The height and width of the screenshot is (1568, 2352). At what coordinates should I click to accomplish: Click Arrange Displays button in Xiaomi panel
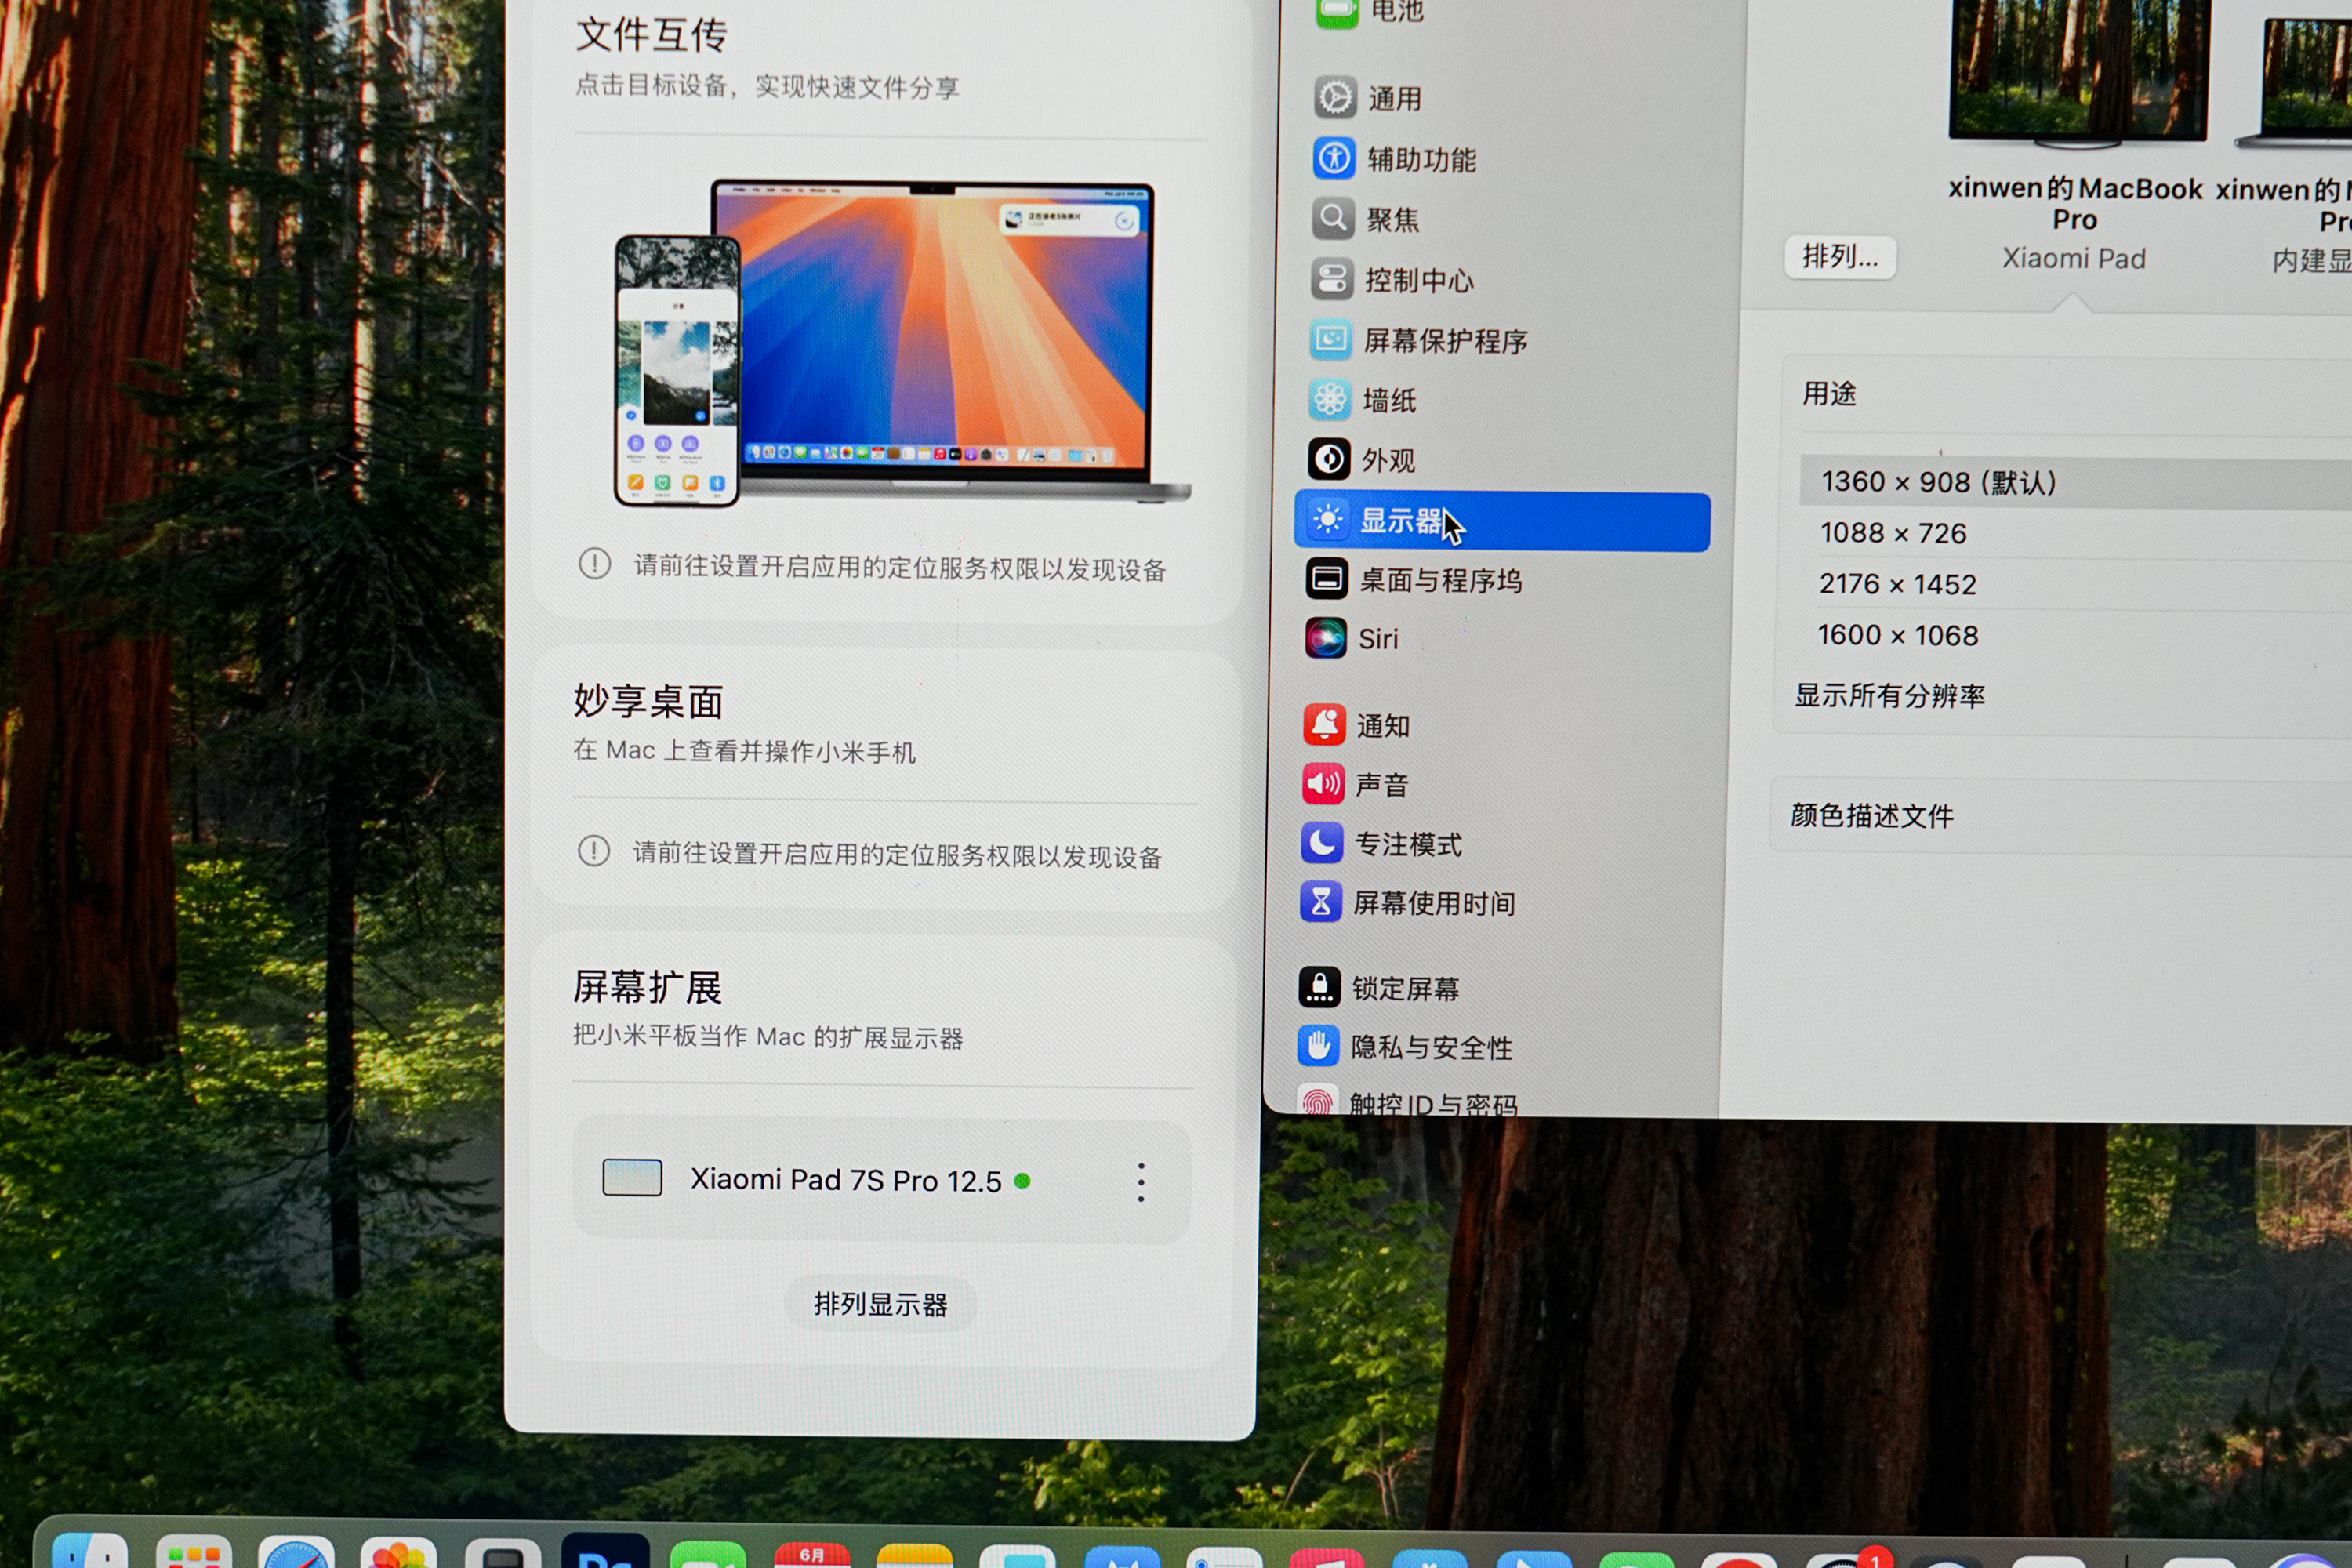coord(880,1304)
